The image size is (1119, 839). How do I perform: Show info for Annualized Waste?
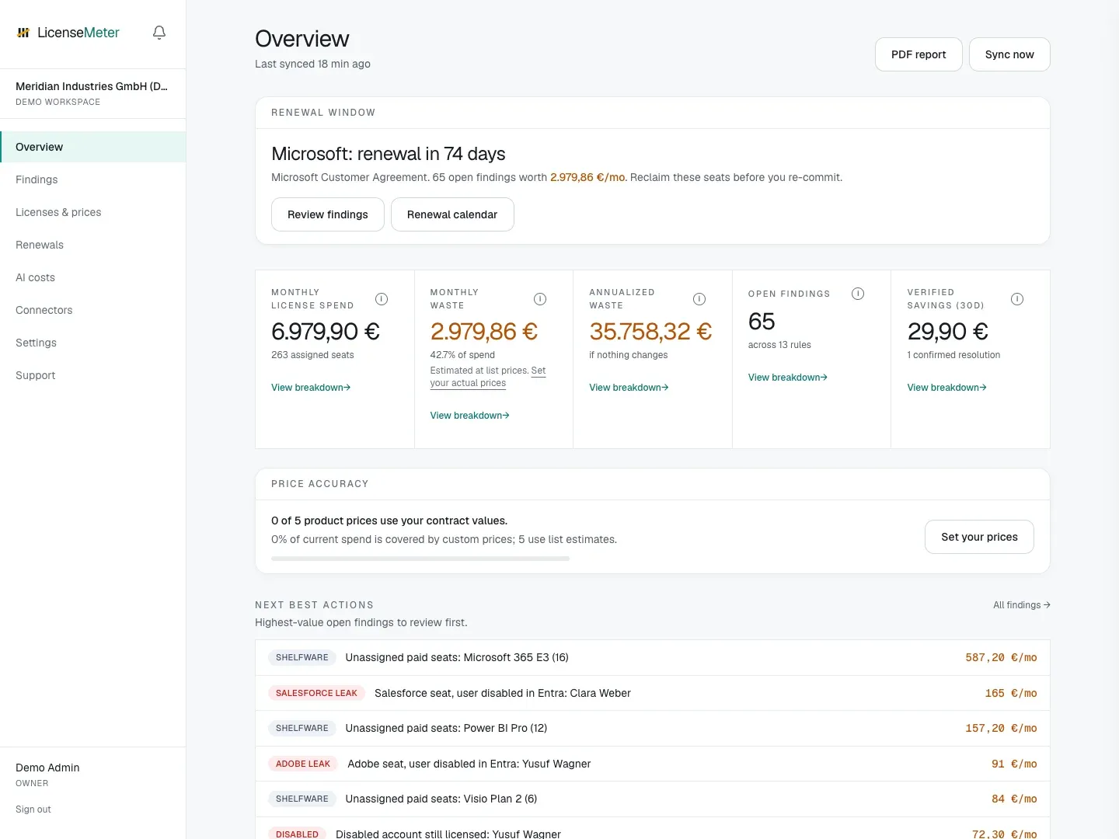coord(699,299)
